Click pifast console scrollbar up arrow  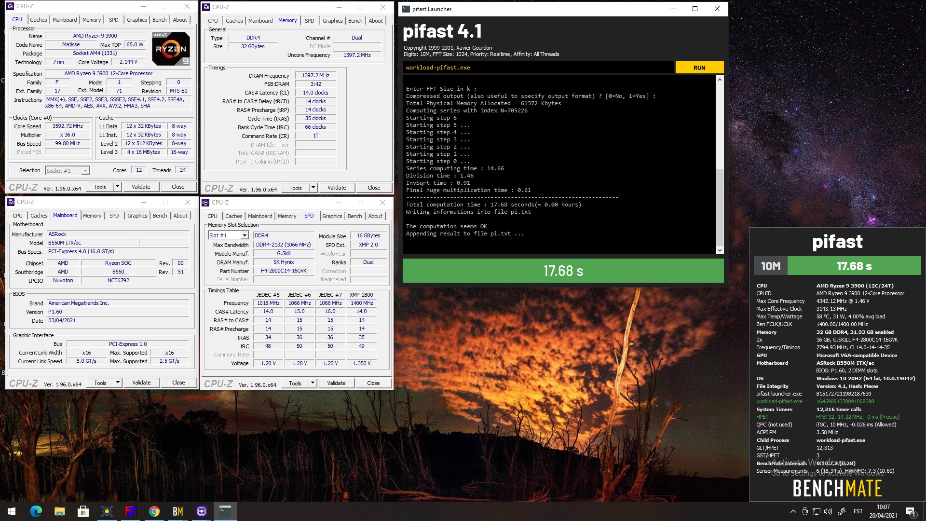click(x=720, y=79)
